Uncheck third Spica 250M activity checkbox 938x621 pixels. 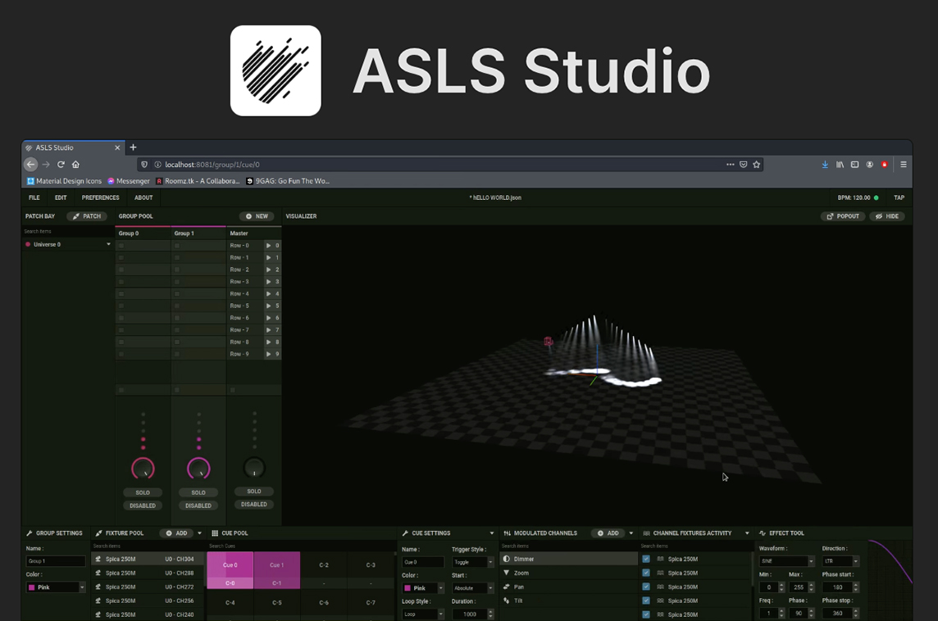pos(646,587)
